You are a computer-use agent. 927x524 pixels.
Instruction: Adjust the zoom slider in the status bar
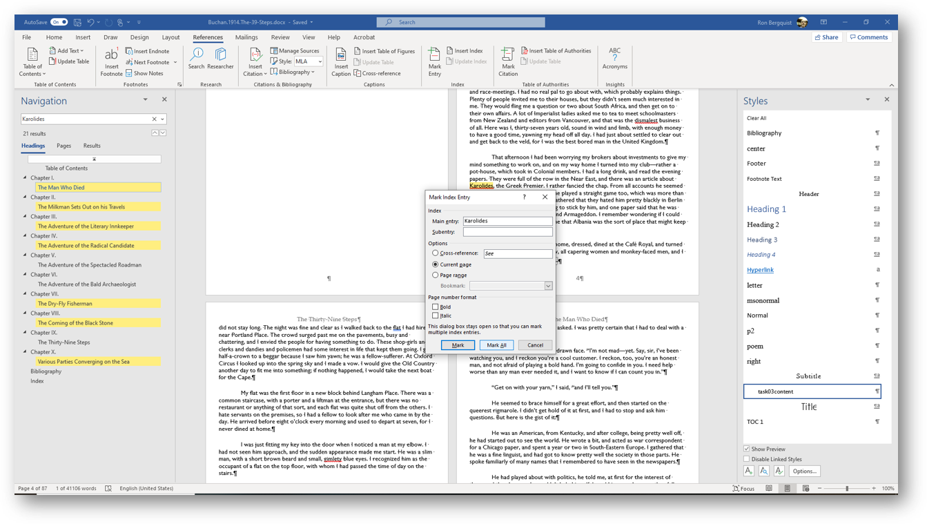point(848,488)
